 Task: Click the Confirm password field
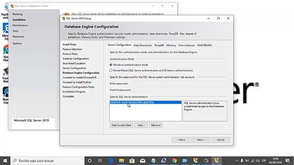(x=180, y=90)
